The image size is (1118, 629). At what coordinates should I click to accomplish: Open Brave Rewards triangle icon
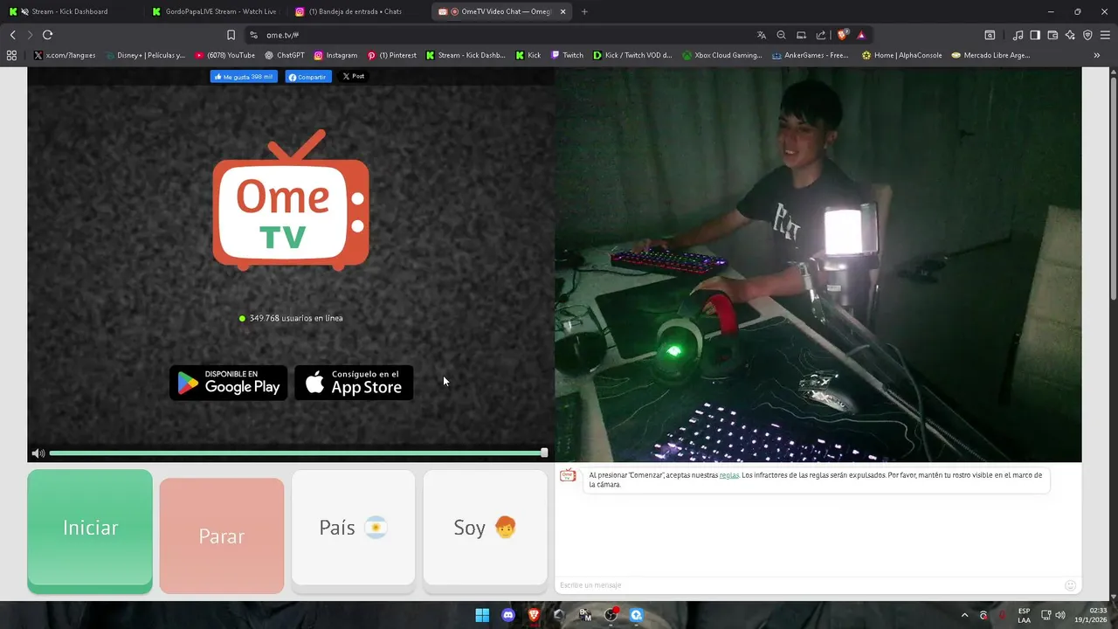coord(861,35)
